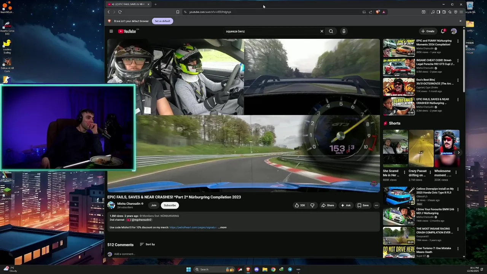Open the petrolheart.com merch link
The width and height of the screenshot is (487, 274).
coord(193,228)
